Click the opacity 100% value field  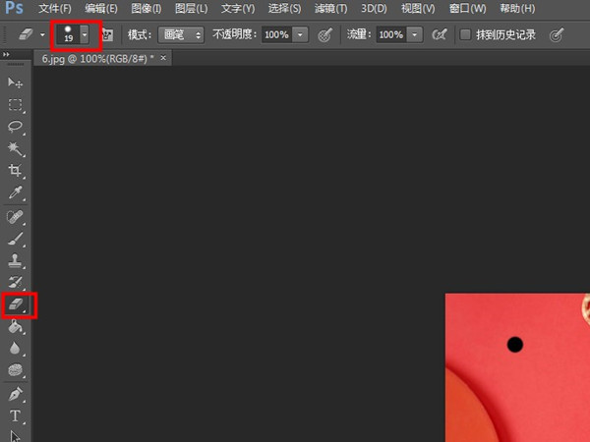pyautogui.click(x=276, y=35)
